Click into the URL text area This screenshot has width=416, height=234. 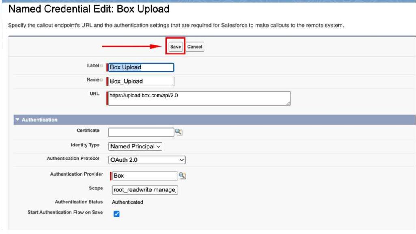199,99
